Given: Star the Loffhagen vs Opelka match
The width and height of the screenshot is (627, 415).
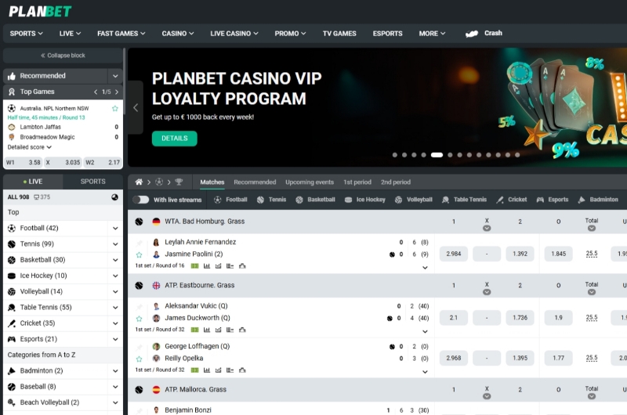Looking at the screenshot, I should click(139, 359).
